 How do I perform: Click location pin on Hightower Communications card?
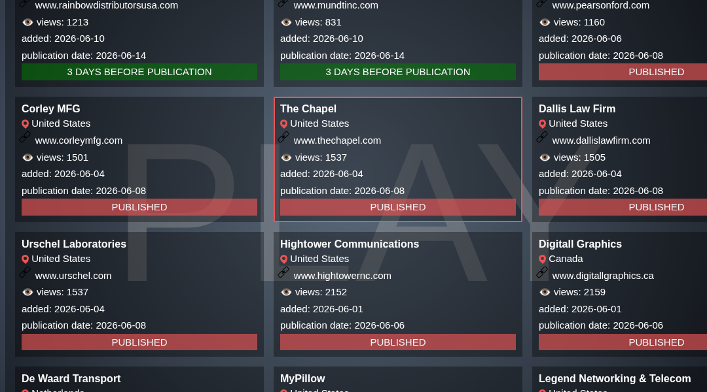tap(283, 259)
